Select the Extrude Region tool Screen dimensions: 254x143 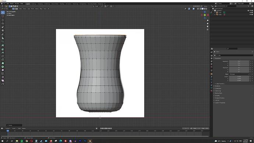point(3,46)
